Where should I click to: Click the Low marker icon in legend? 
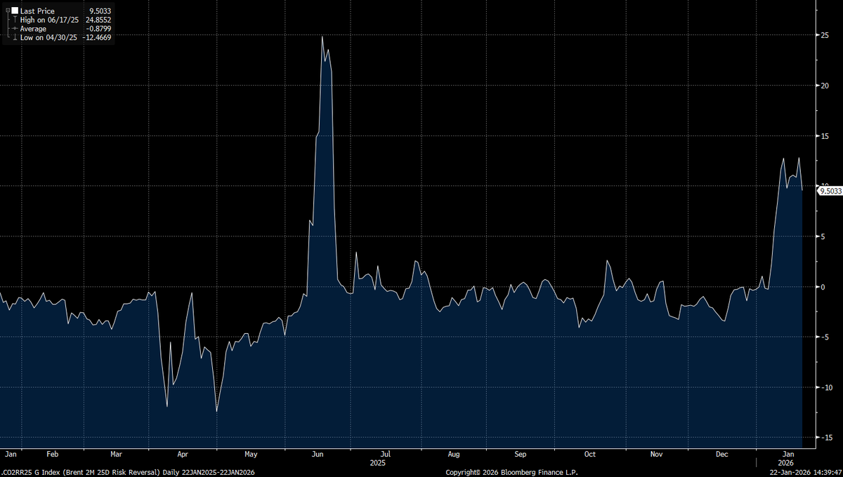15,37
